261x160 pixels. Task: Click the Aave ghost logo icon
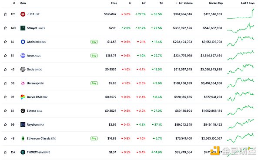[x=23, y=56]
